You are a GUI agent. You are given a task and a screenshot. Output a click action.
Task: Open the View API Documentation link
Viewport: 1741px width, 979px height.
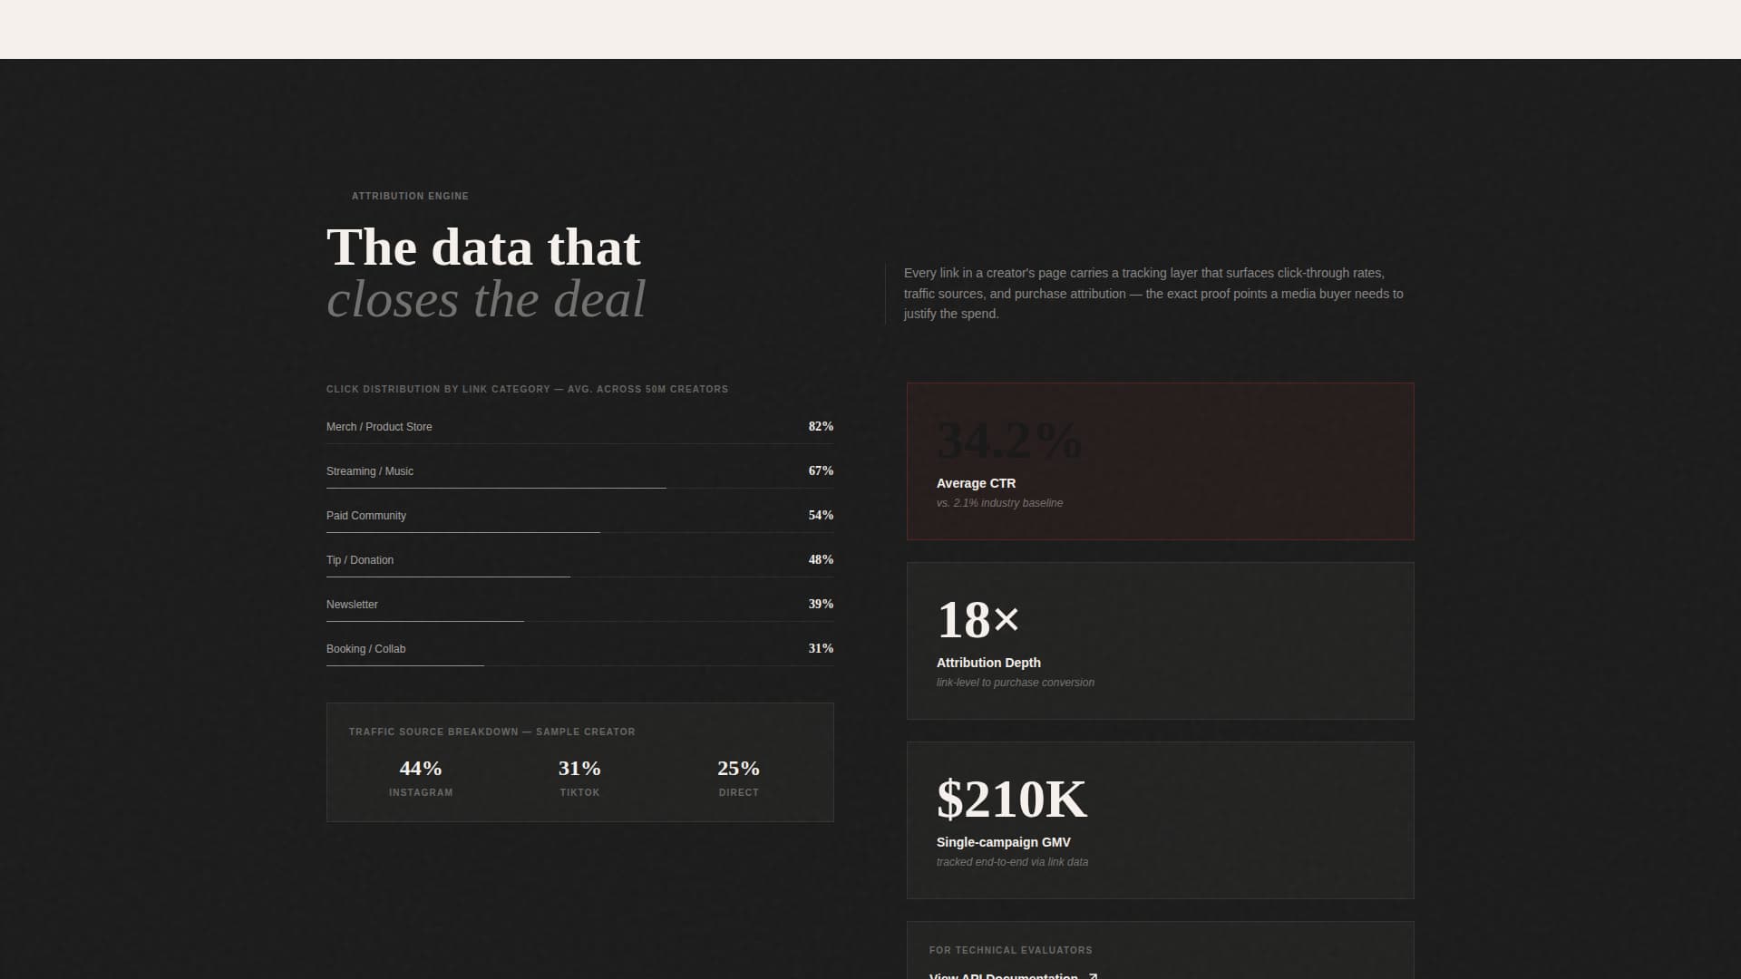click(1013, 975)
